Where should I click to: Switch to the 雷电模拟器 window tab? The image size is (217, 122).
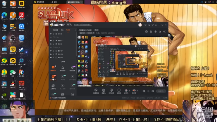(39, 2)
